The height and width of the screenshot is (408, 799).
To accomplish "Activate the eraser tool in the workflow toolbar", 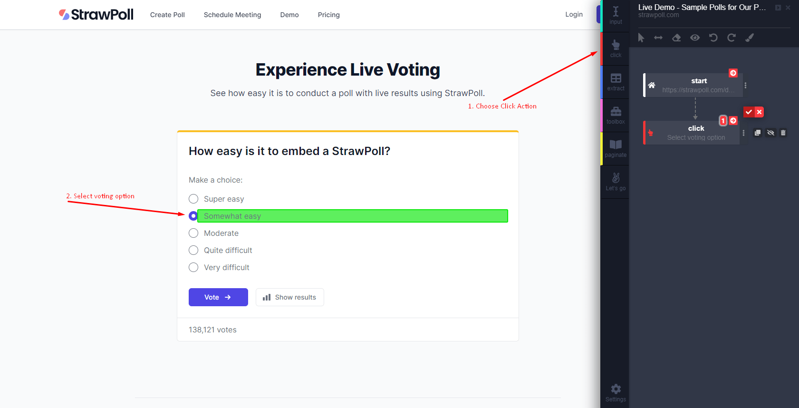I will [676, 38].
